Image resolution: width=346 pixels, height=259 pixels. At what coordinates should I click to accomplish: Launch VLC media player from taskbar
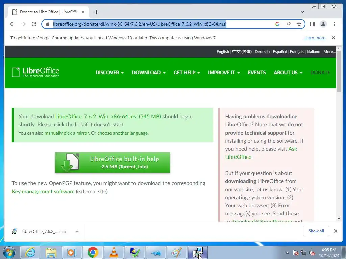click(x=114, y=252)
